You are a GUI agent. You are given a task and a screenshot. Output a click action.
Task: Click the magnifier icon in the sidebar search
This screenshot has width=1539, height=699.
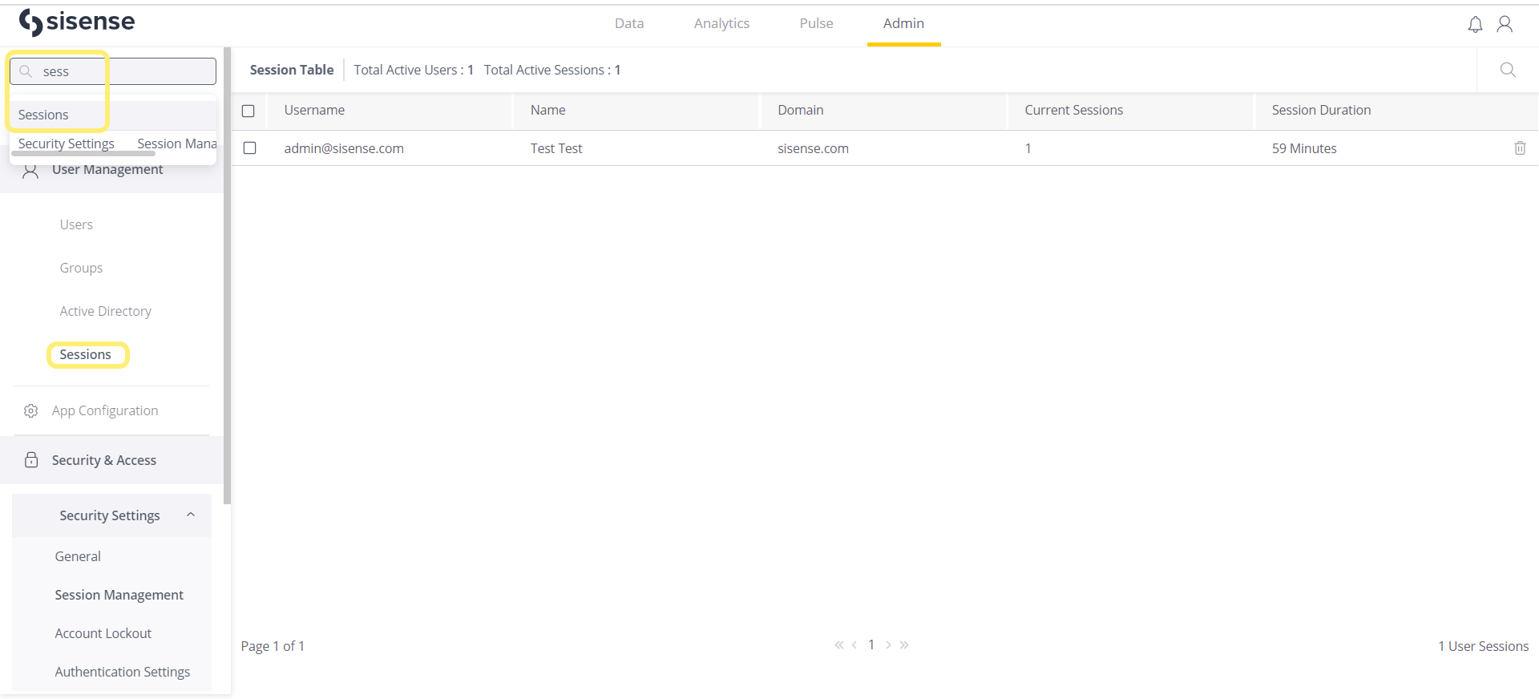[26, 71]
